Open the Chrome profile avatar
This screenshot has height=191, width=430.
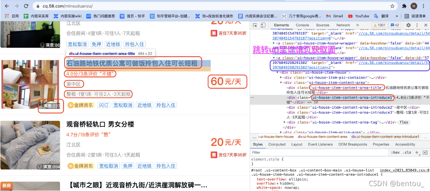click(x=413, y=6)
